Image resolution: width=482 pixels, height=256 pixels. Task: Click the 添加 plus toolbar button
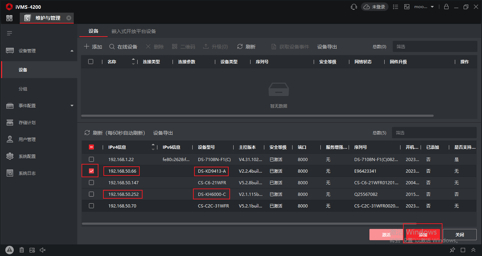93,47
